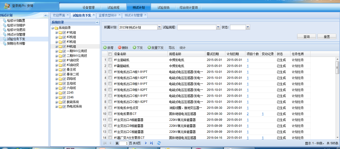Switch to the 试验报告 top menu
340x149 pixels.
click(x=163, y=7)
